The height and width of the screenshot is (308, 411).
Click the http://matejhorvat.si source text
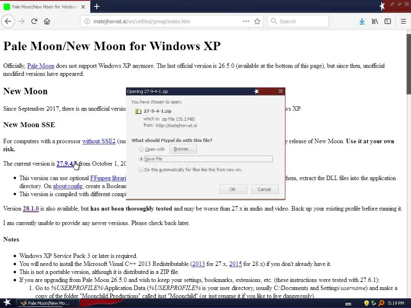pos(176,126)
